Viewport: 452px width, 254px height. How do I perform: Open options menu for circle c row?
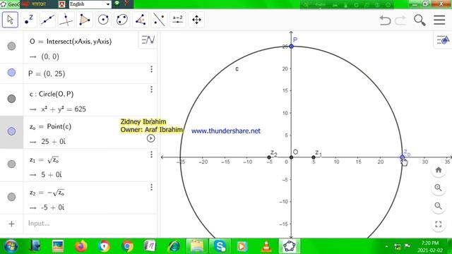click(x=151, y=90)
